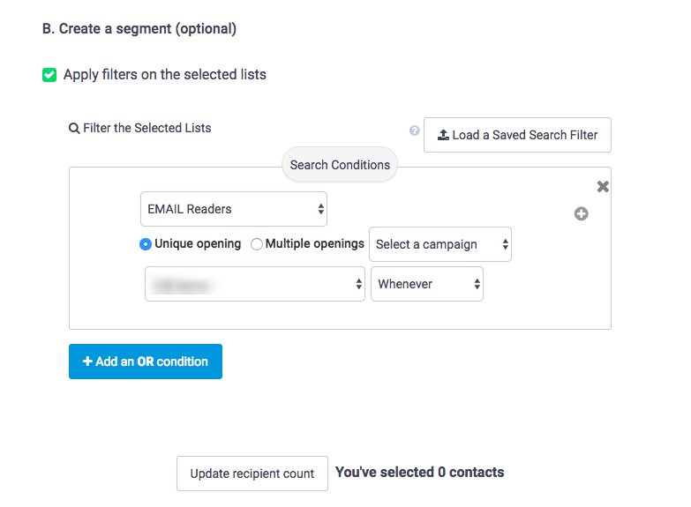Open the blurred list dropdown
691x507 pixels.
click(x=254, y=284)
